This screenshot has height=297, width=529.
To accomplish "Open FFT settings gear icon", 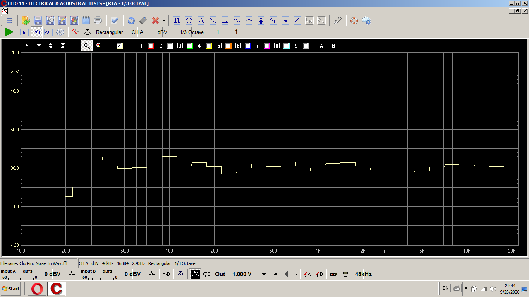I will pyautogui.click(x=60, y=32).
